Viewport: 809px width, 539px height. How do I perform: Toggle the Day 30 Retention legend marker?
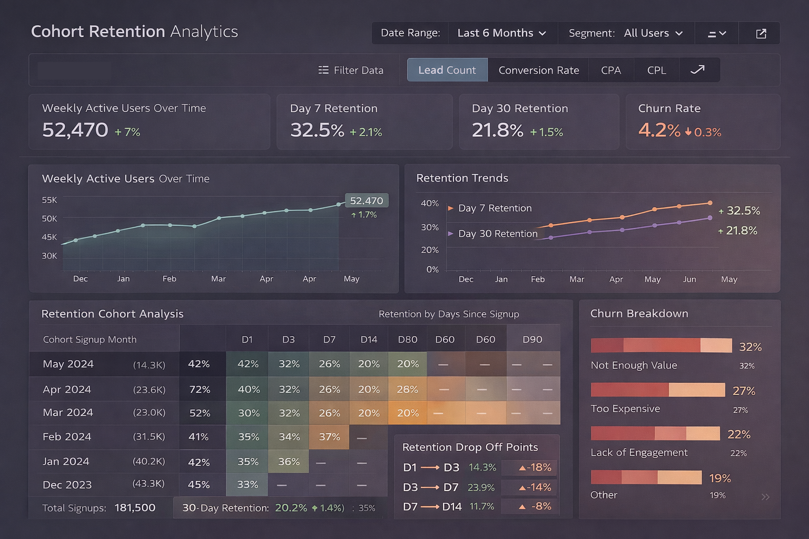click(x=451, y=233)
